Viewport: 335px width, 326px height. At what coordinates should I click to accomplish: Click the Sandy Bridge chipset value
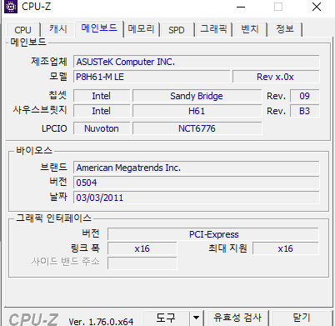(197, 96)
